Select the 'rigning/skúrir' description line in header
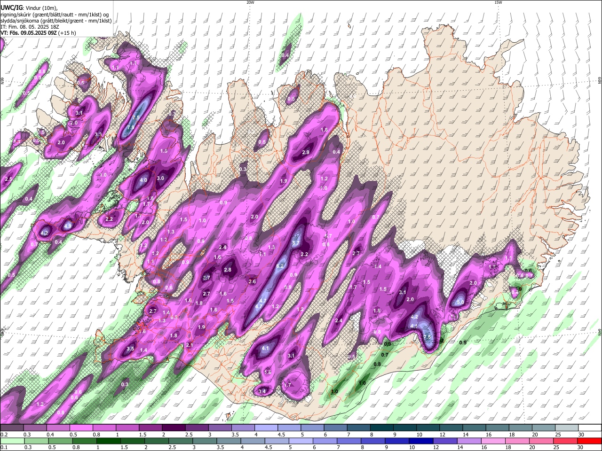This screenshot has width=602, height=451. pos(55,14)
